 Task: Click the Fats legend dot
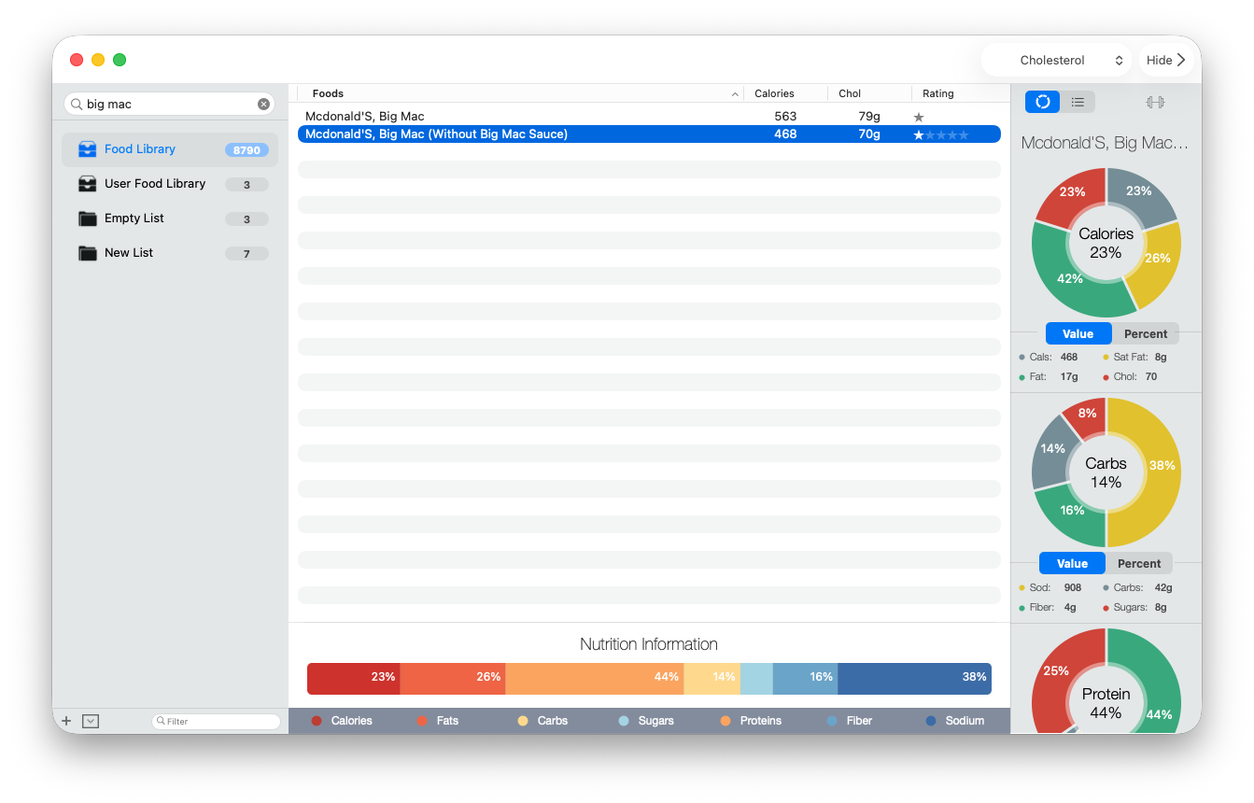click(422, 721)
